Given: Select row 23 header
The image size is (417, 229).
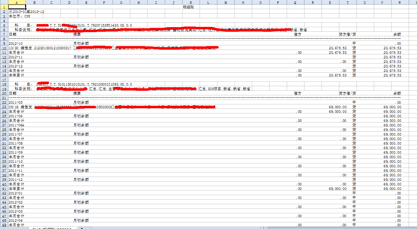Looking at the screenshot, I should [4, 107].
